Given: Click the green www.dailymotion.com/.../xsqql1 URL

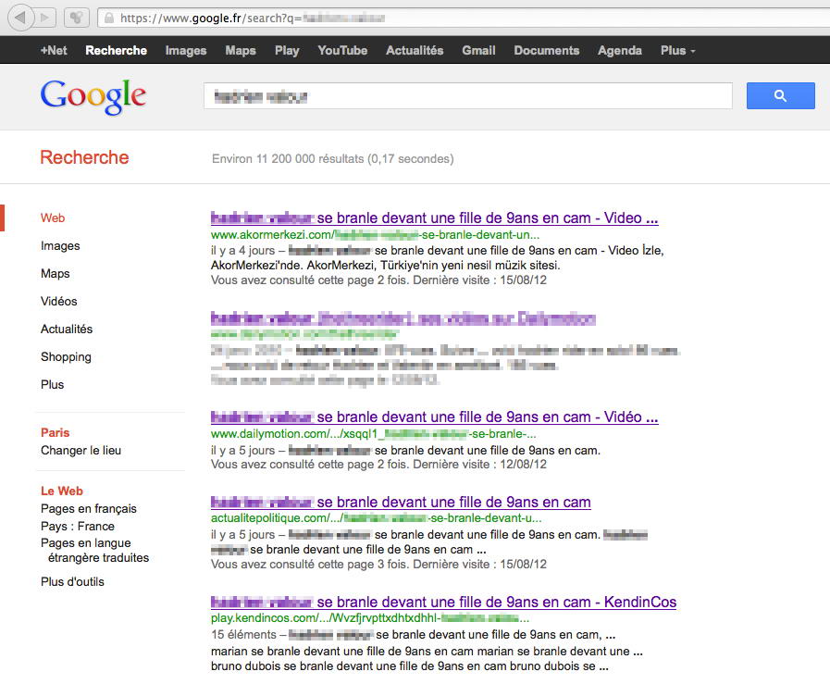Looking at the screenshot, I should [x=373, y=434].
